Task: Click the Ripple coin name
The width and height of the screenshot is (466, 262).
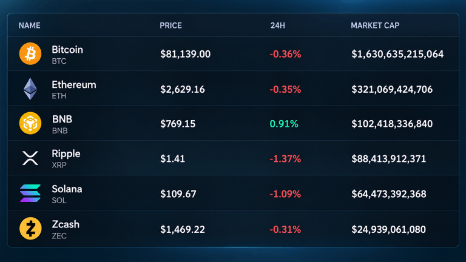Action: pyautogui.click(x=66, y=154)
